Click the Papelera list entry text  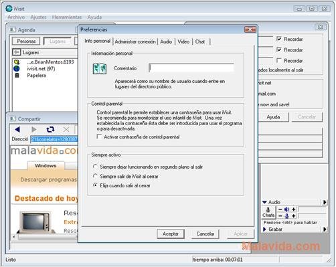tap(37, 76)
